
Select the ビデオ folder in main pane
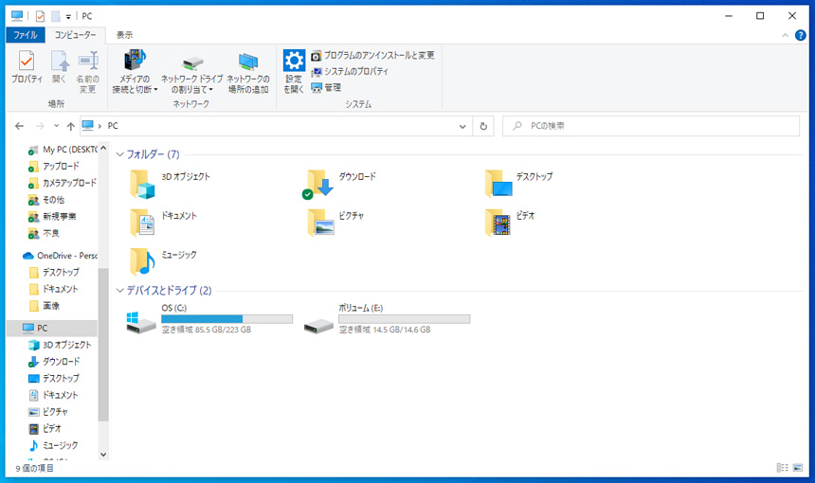pyautogui.click(x=509, y=223)
